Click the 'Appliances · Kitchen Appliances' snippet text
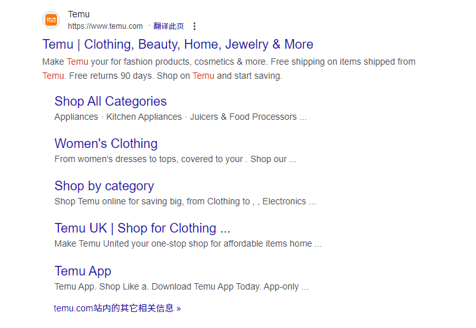Image resolution: width=476 pixels, height=328 pixels. (x=180, y=117)
